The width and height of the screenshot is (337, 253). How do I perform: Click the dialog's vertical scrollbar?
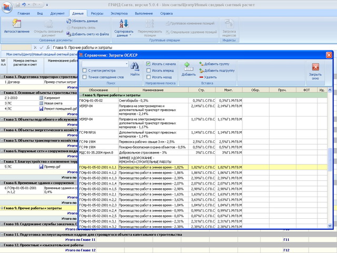[x=330, y=158]
